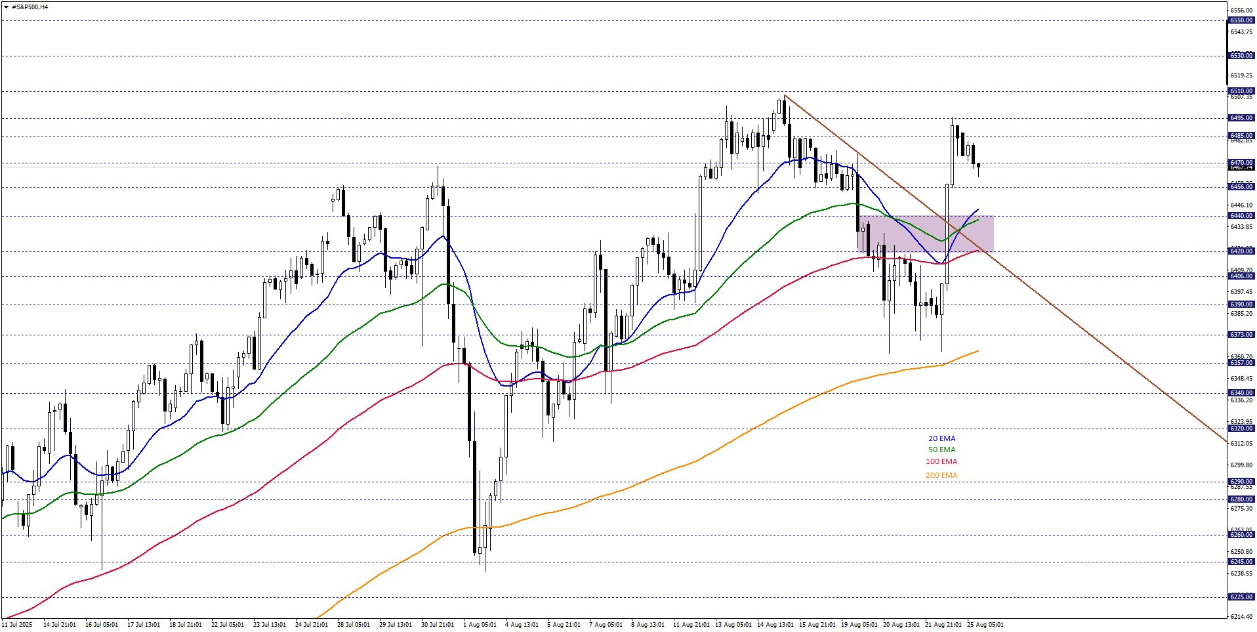Click the 22 Jul 05:01 time axis label
The image size is (1257, 632).
[x=228, y=625]
